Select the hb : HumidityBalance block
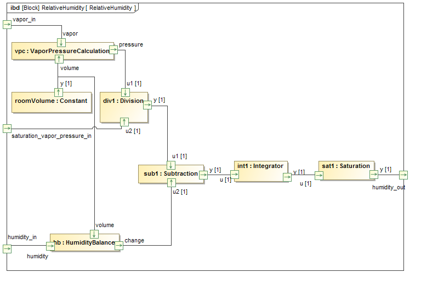 (84, 242)
